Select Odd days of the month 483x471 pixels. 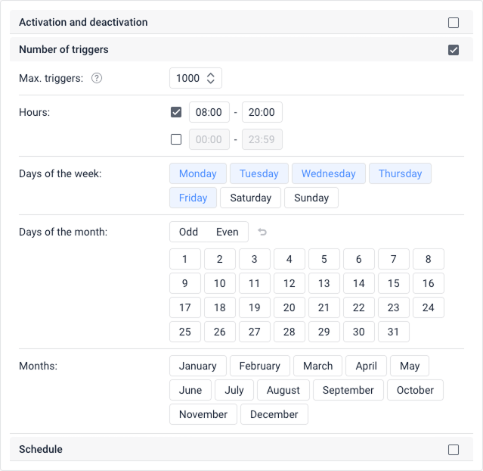pos(189,232)
